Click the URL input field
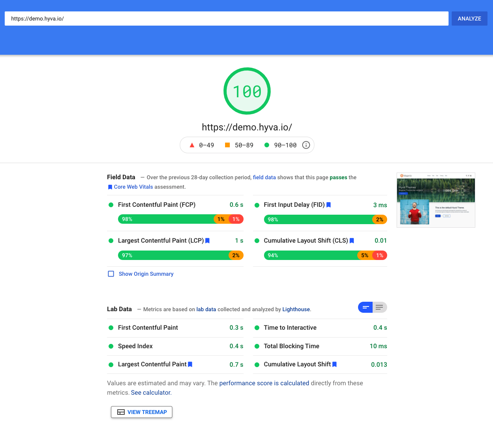The image size is (493, 427). pyautogui.click(x=226, y=19)
